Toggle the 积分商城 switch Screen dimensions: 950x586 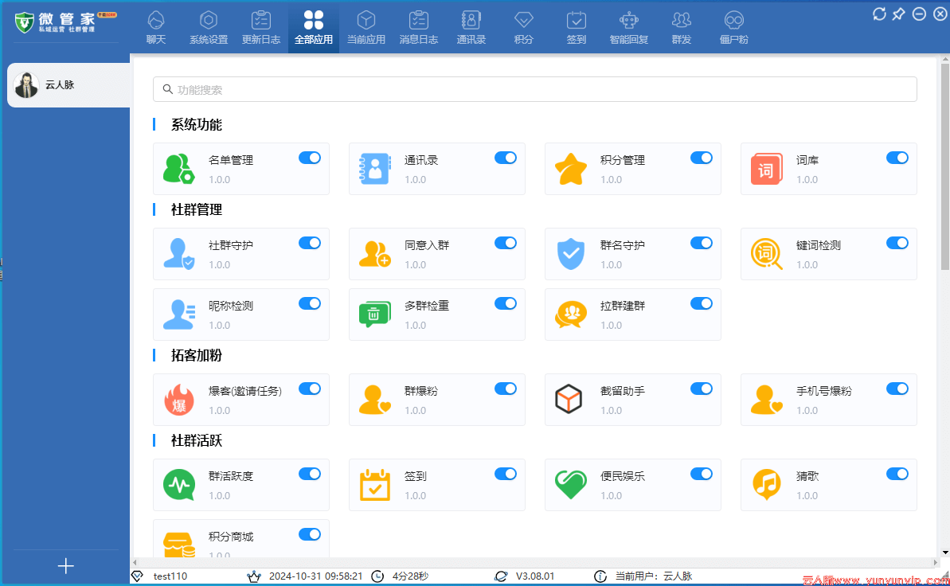point(310,534)
